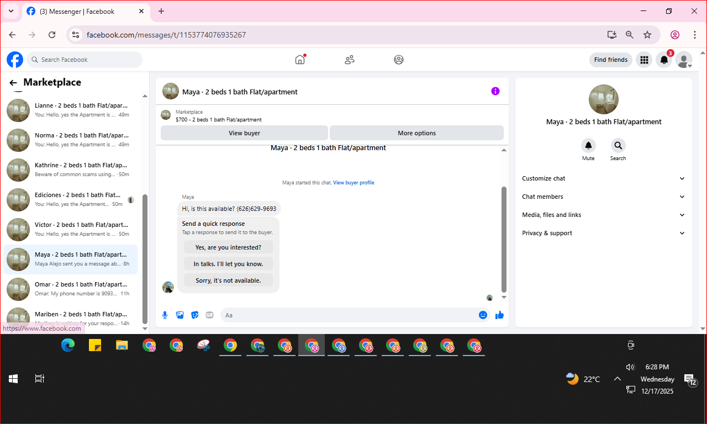Choose a GIF using the GIF icon
The width and height of the screenshot is (707, 424).
click(209, 315)
